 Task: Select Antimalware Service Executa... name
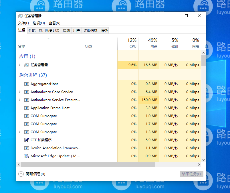click(55, 100)
